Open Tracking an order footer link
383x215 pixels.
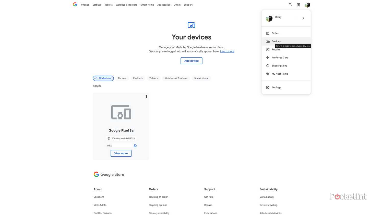point(158,197)
